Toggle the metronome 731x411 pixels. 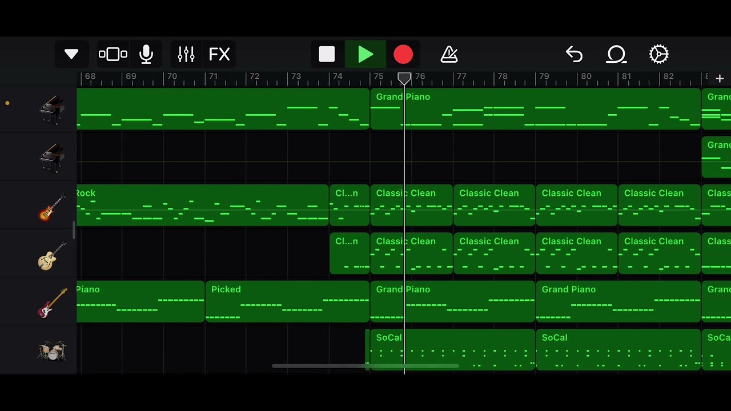449,54
